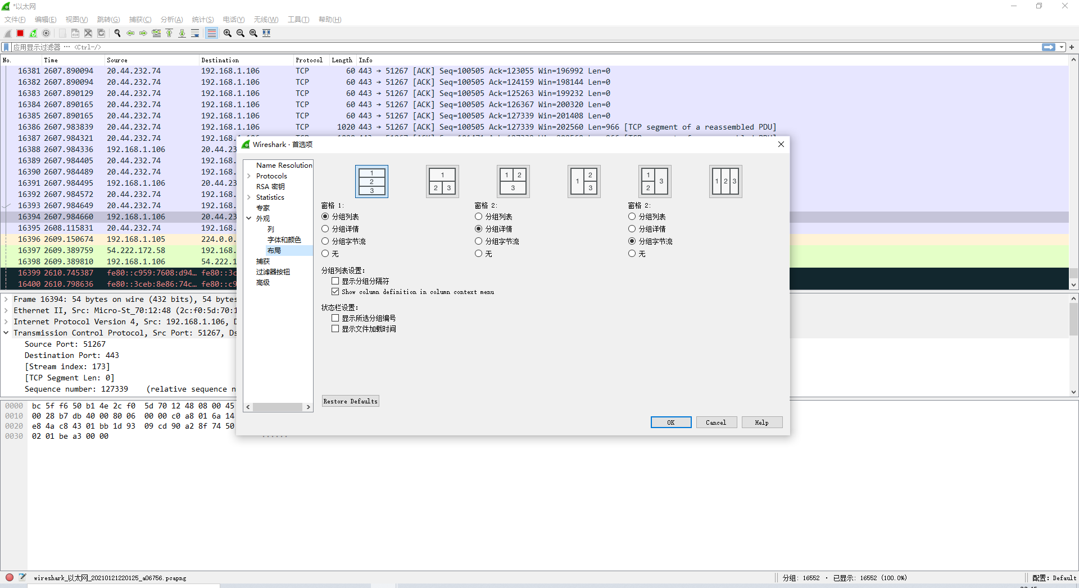The width and height of the screenshot is (1079, 588).
Task: Apply display filter with the arrow button
Action: (1049, 47)
